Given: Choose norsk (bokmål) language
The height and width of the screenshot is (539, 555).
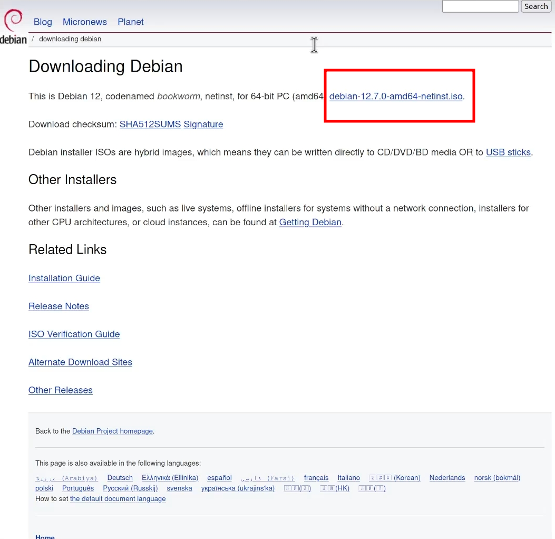Looking at the screenshot, I should 497,478.
